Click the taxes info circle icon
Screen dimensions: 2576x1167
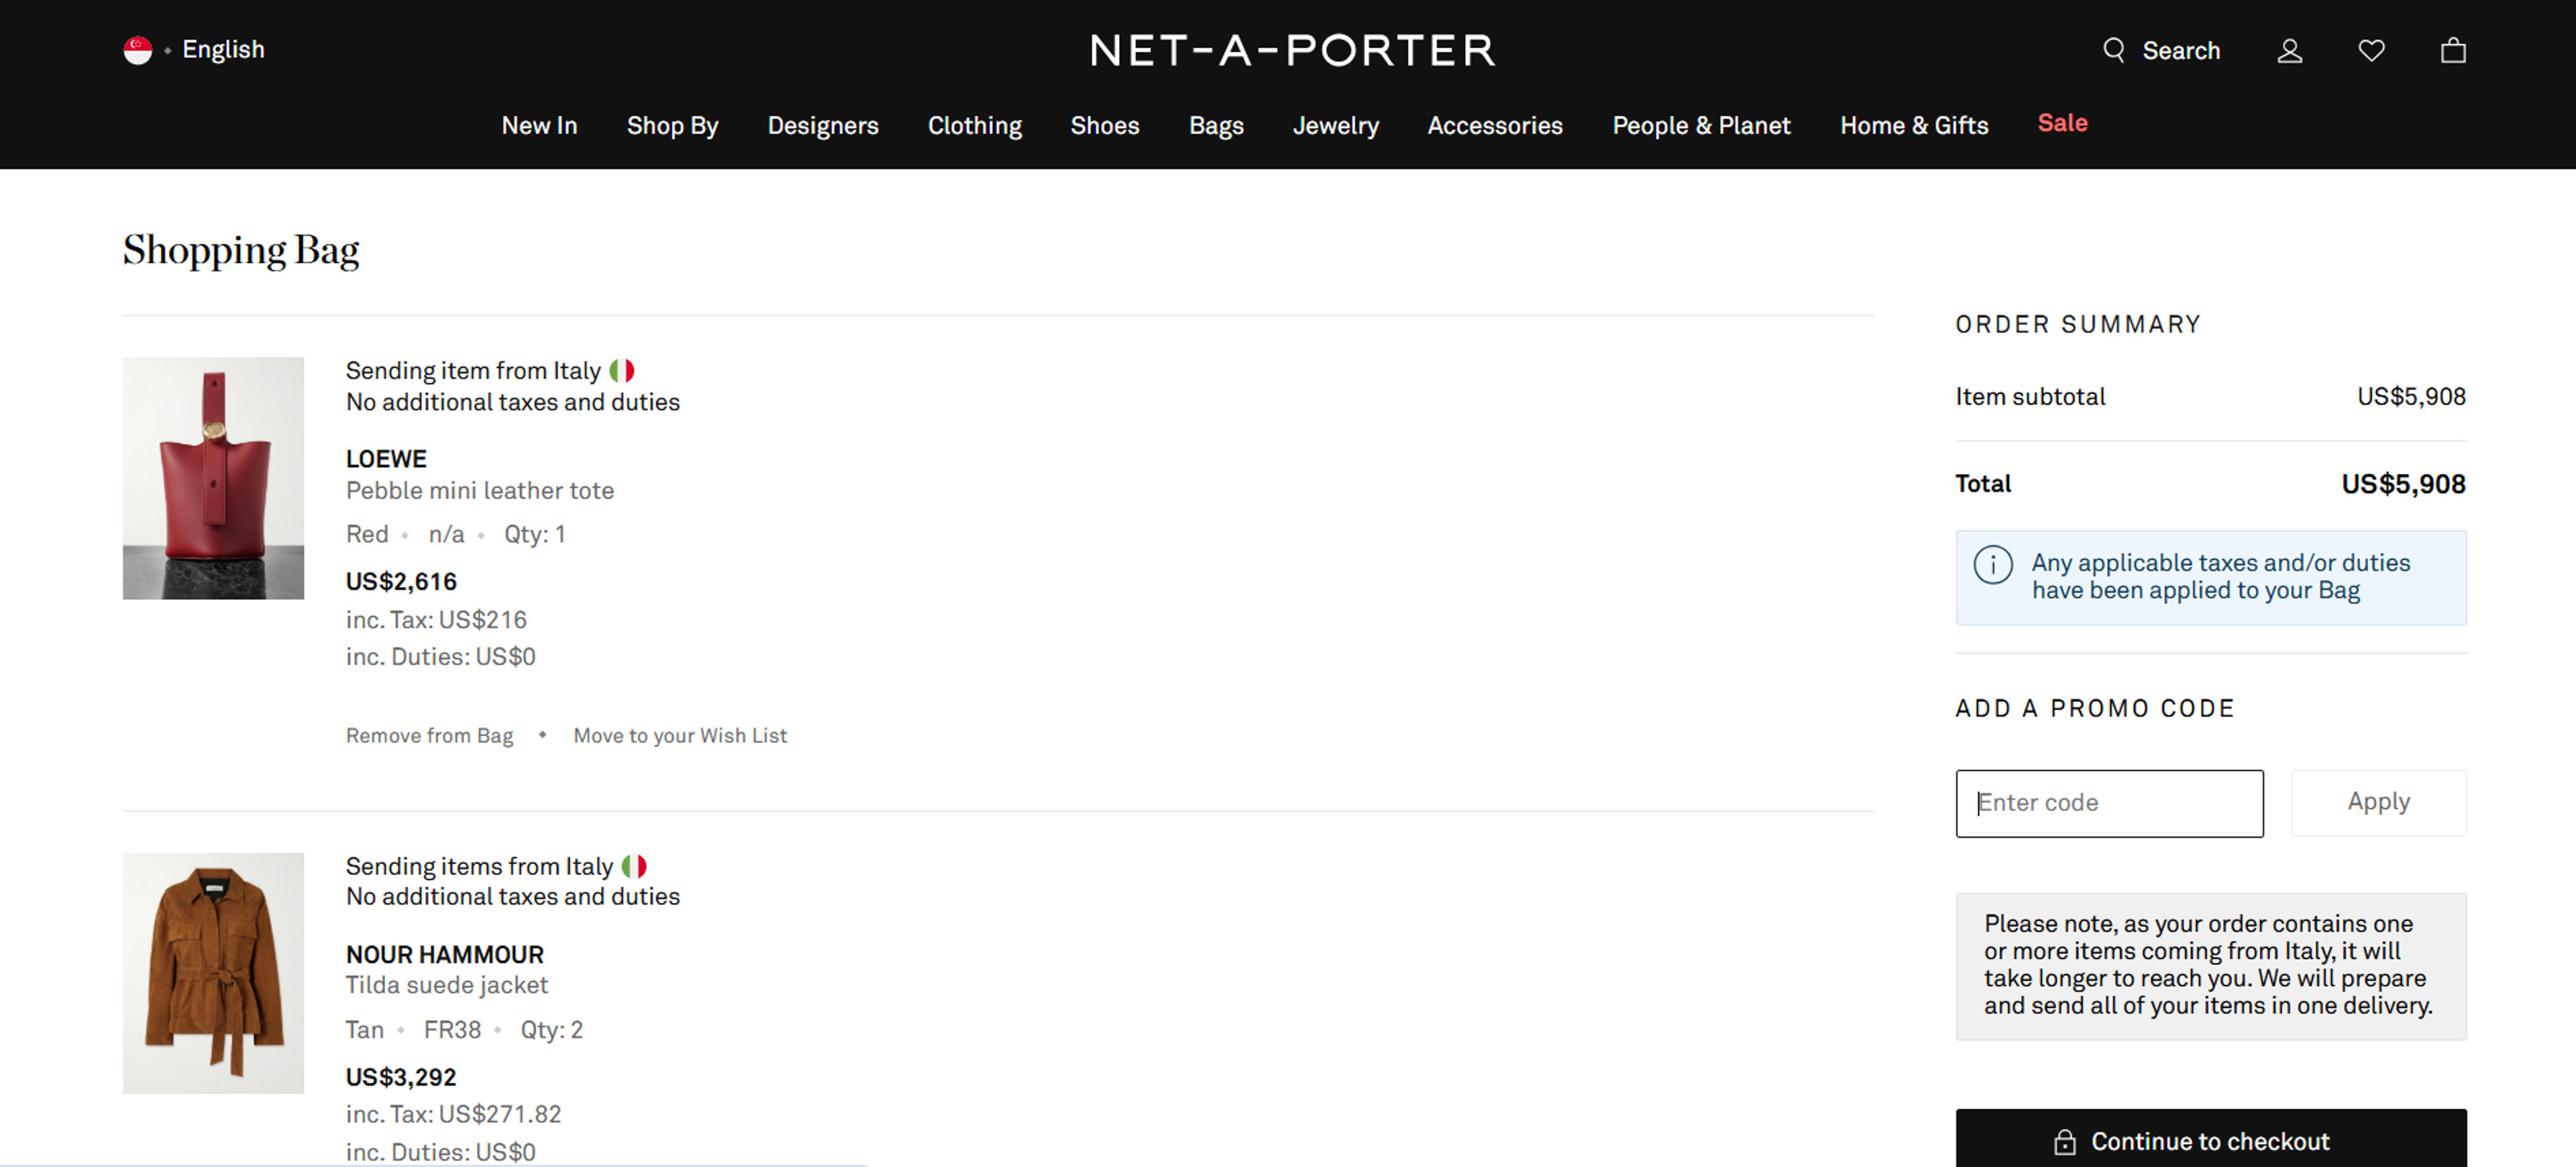click(1993, 566)
